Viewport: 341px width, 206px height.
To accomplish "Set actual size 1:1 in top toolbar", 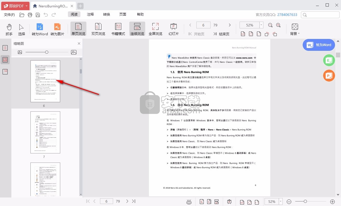I will click(x=243, y=34).
